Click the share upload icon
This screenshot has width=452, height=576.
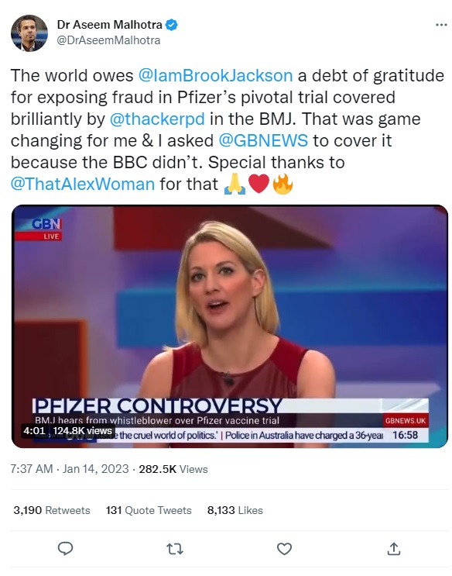pyautogui.click(x=393, y=548)
